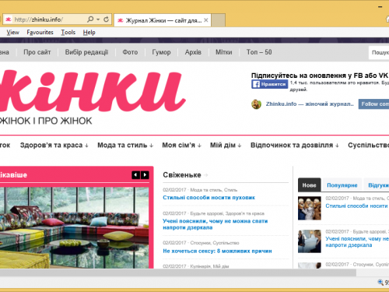
Task: Open sidebar link Учені пояснили, чому не
Action: pos(357,241)
